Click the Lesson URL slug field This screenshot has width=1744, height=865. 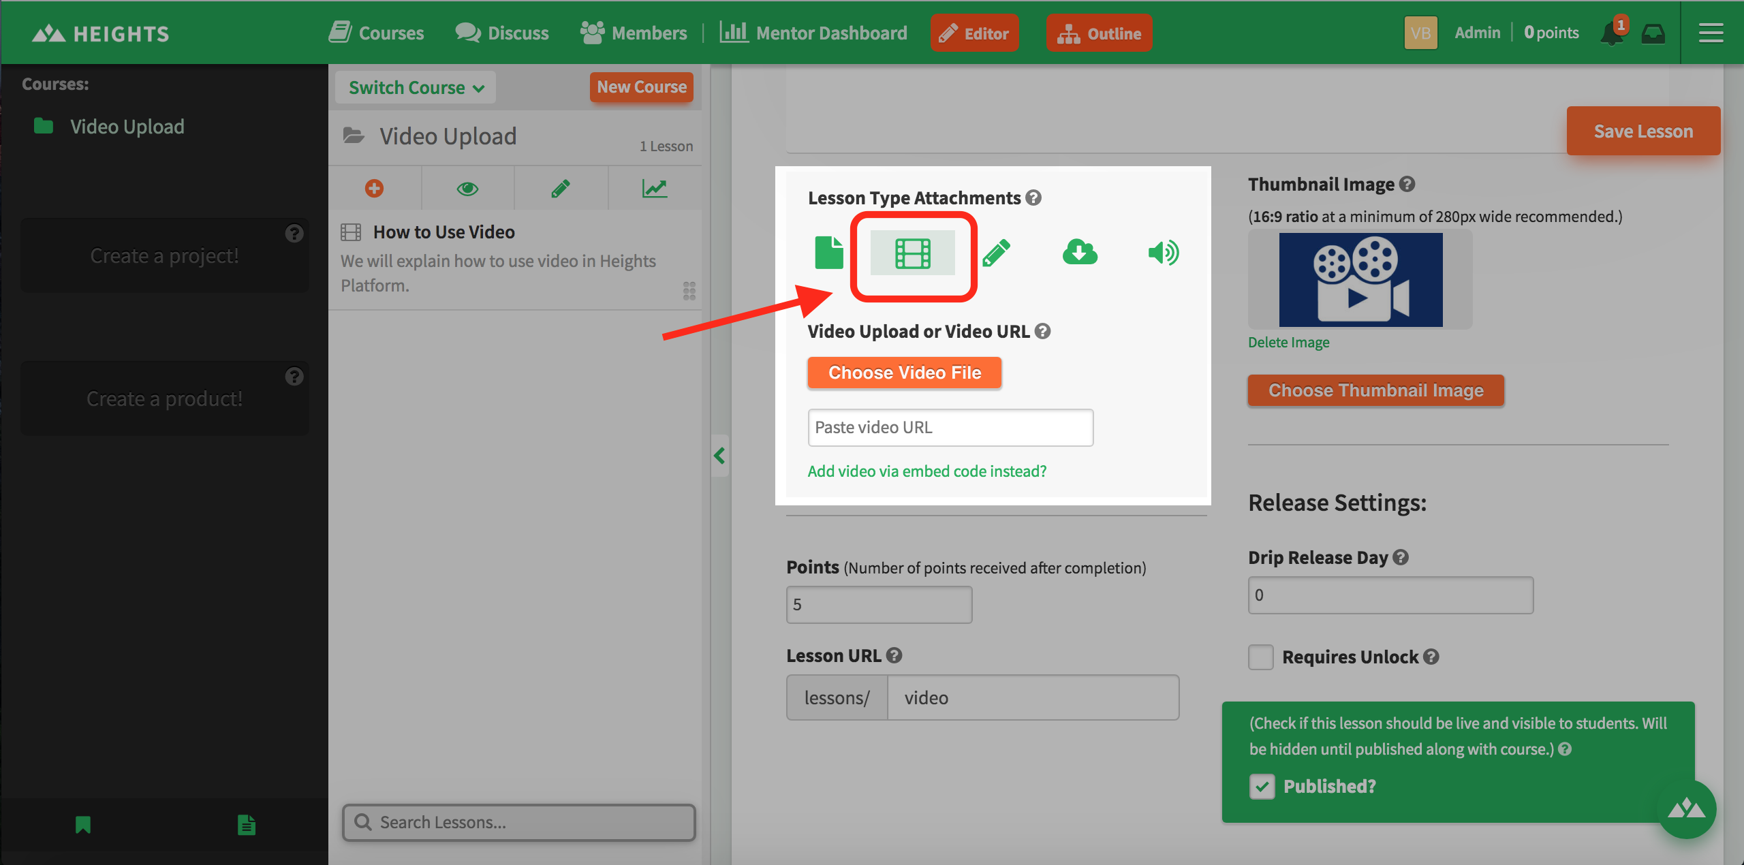pyautogui.click(x=1033, y=697)
